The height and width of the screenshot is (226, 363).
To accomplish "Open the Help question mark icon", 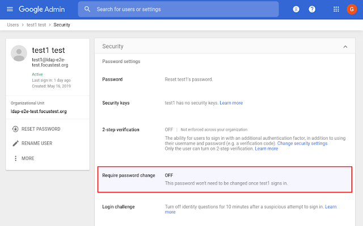I will point(312,9).
